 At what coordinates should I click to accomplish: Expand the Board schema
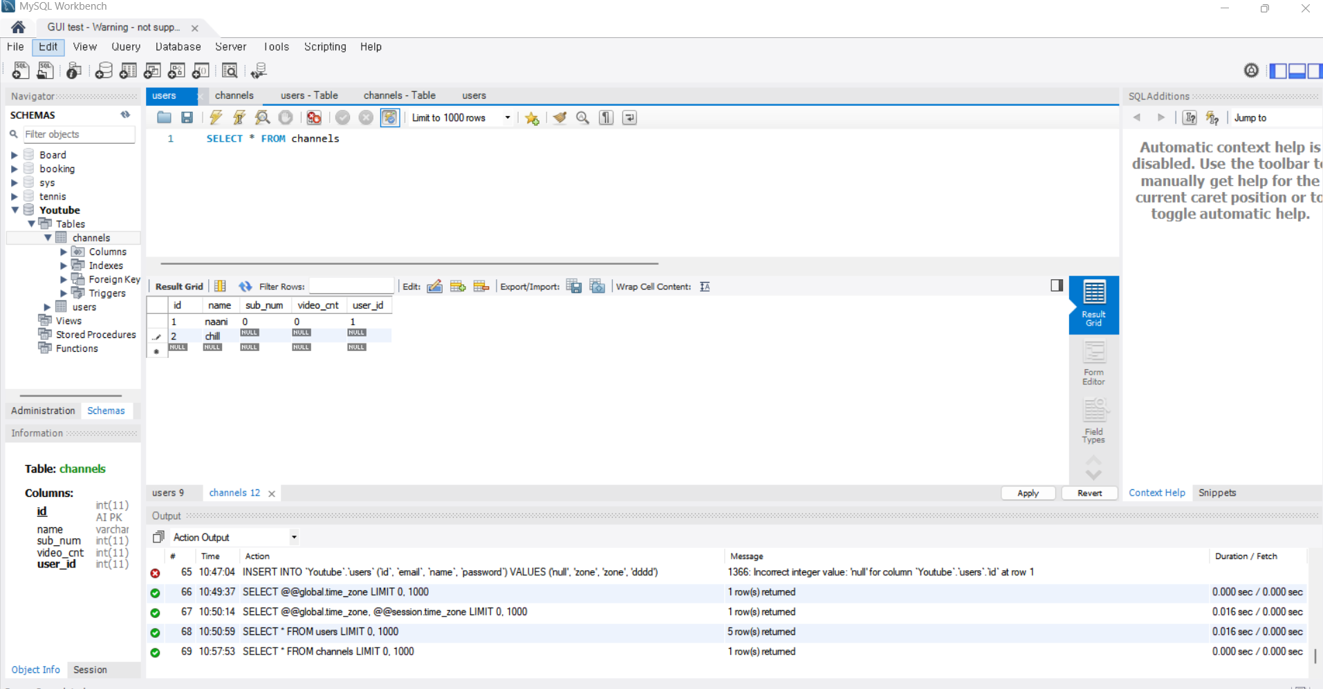tap(15, 155)
